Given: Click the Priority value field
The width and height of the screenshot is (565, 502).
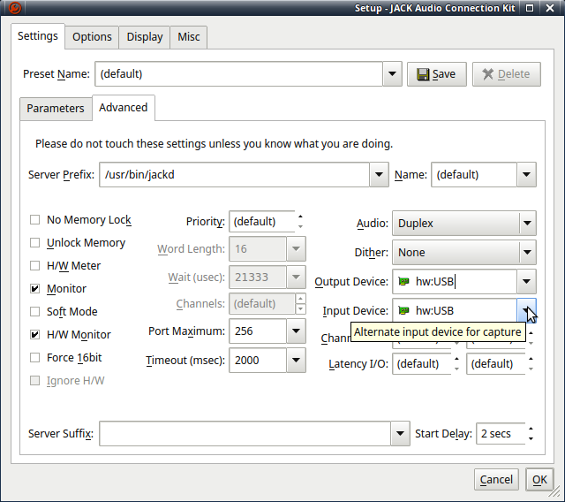Looking at the screenshot, I should tap(262, 222).
